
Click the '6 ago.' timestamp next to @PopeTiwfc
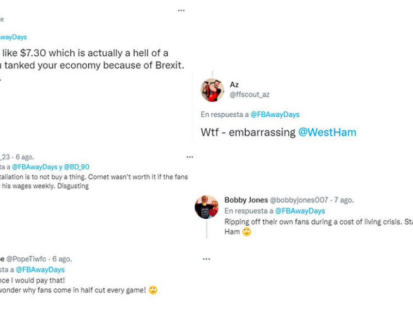[x=61, y=259]
